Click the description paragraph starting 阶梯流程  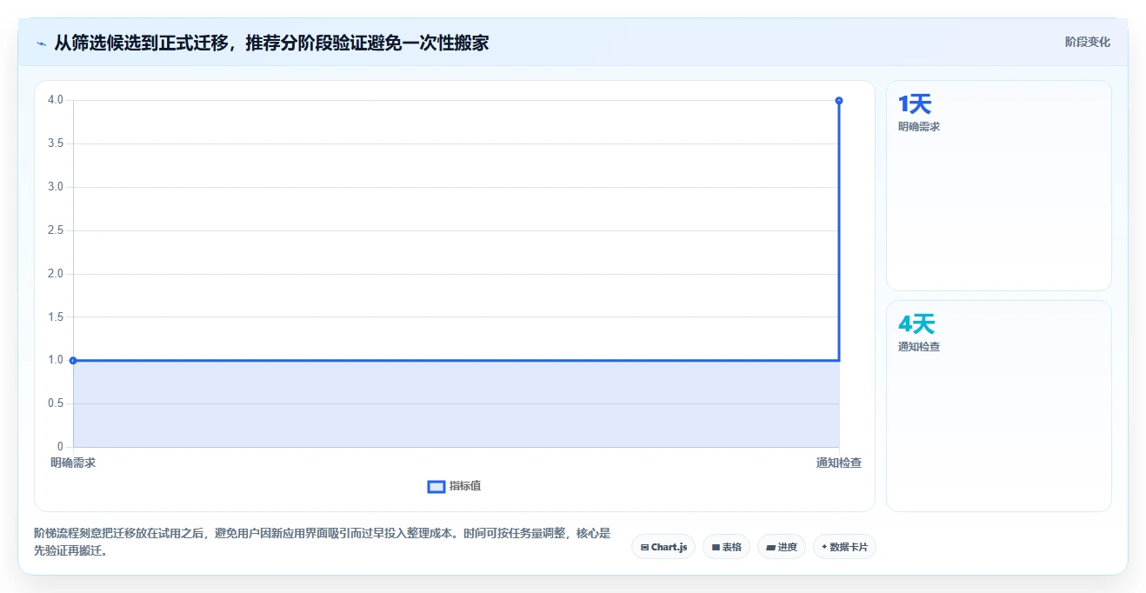(x=323, y=542)
